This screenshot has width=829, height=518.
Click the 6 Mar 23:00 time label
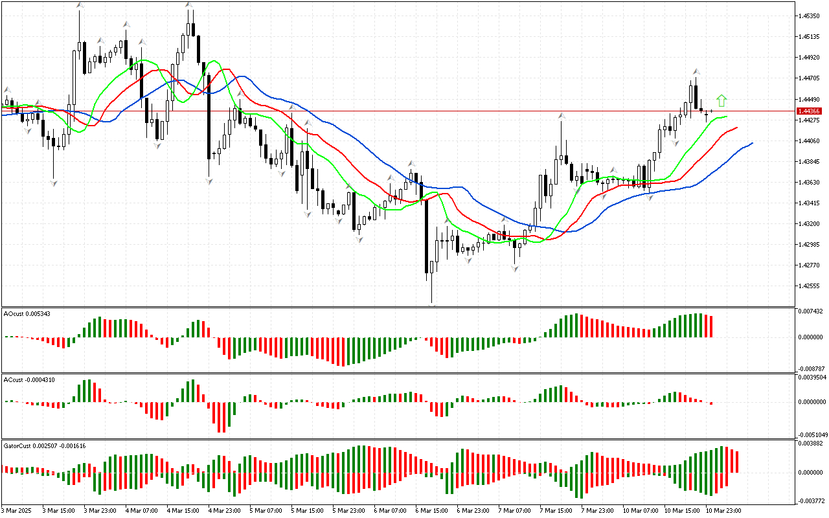tap(474, 510)
